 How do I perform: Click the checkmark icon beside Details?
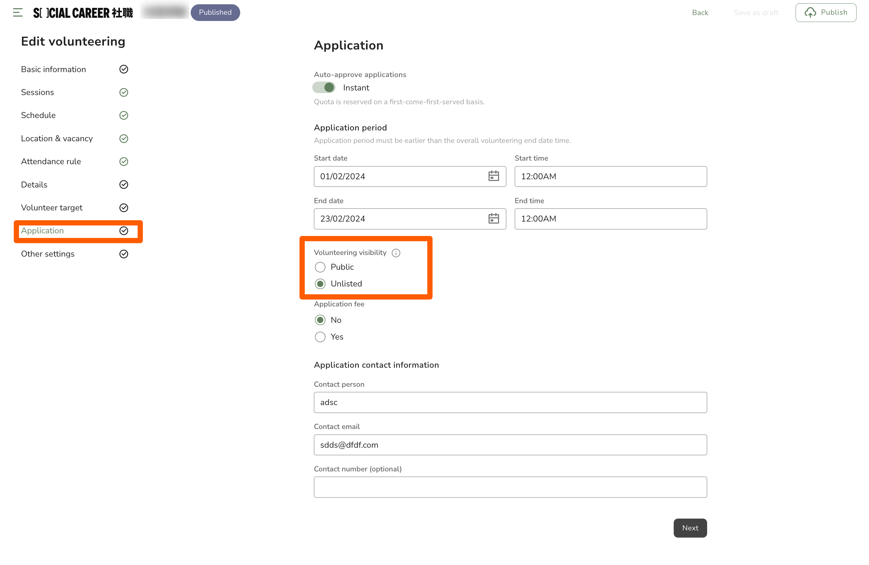pyautogui.click(x=124, y=185)
